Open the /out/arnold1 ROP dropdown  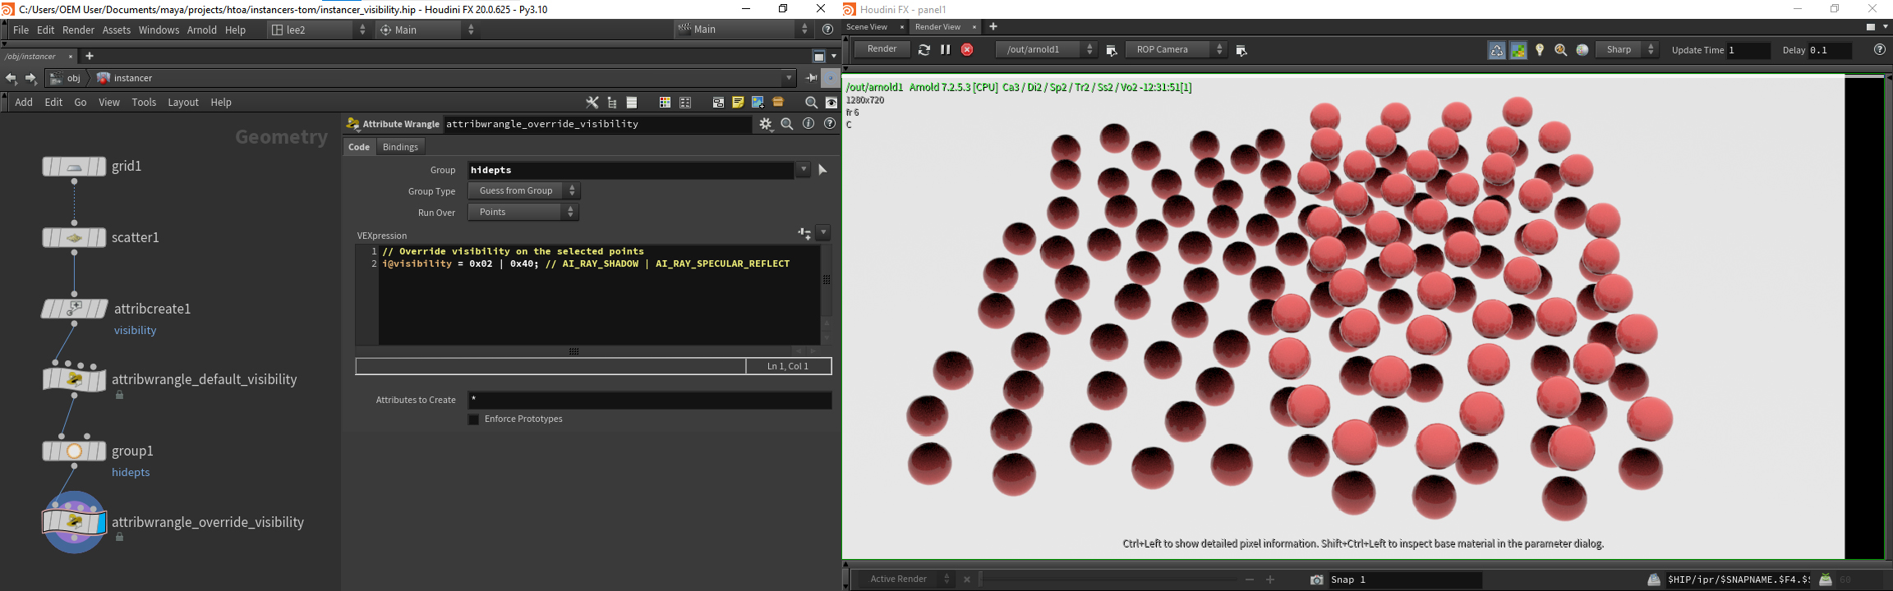(x=1046, y=50)
